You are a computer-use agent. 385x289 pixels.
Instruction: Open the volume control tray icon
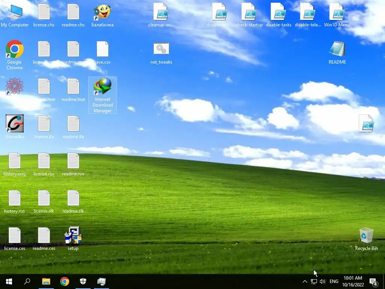(x=323, y=281)
